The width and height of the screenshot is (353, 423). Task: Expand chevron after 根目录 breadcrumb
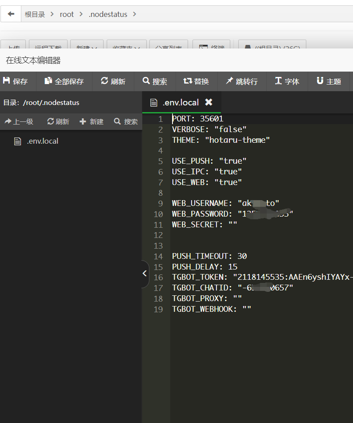[x=52, y=14]
